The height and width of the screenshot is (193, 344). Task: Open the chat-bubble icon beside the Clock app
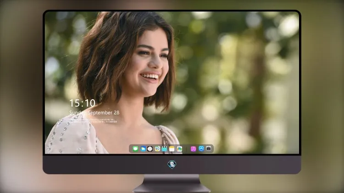157,149
